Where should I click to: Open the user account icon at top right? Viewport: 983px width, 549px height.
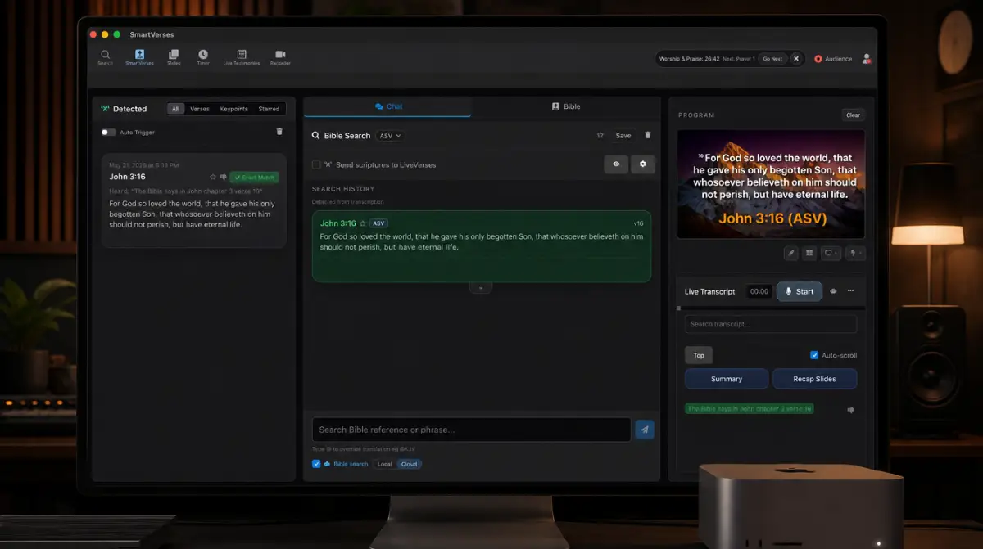(867, 59)
